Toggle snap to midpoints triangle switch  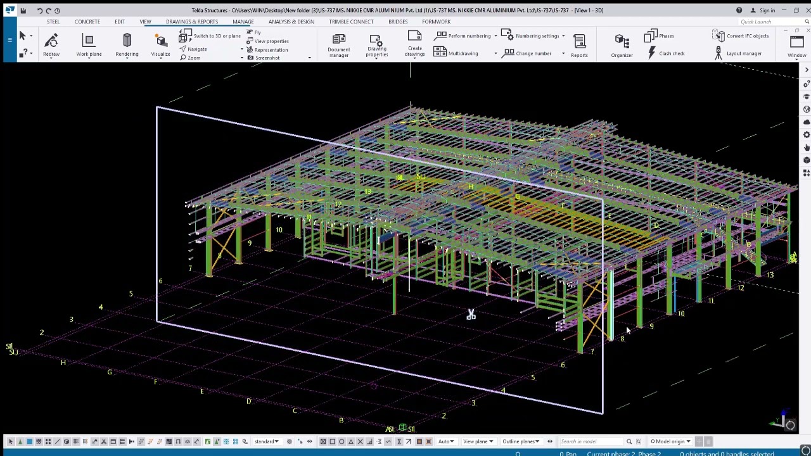click(x=351, y=441)
